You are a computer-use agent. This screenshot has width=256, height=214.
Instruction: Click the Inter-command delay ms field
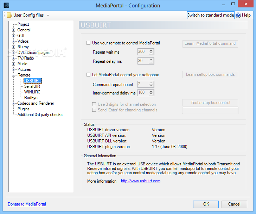tap(143, 93)
